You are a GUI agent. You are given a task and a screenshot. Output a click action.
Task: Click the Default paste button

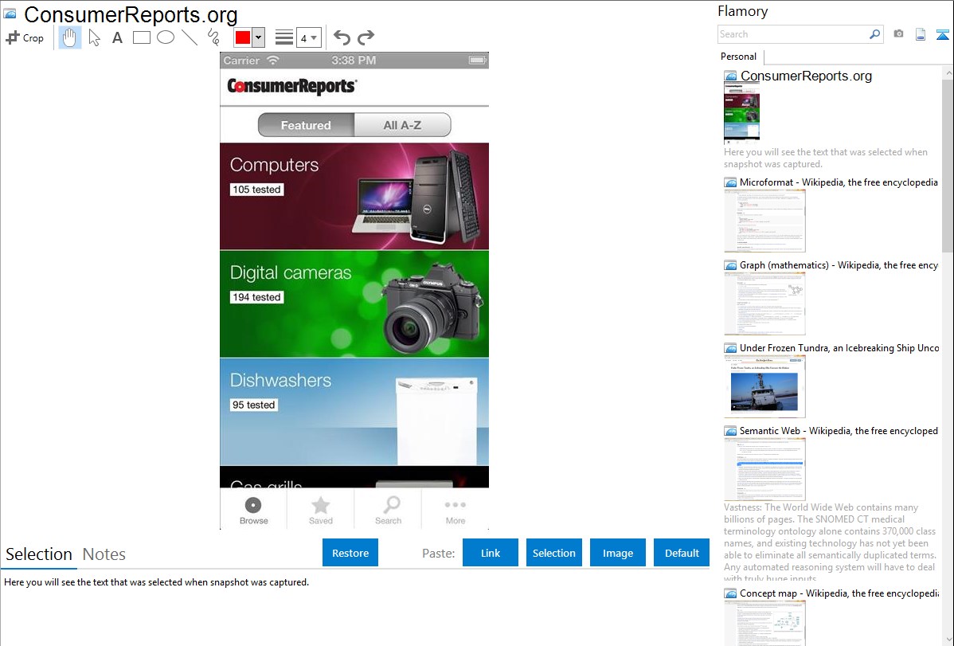point(682,553)
